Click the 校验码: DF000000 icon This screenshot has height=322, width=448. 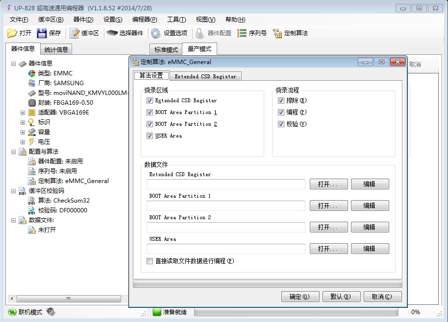pos(32,210)
